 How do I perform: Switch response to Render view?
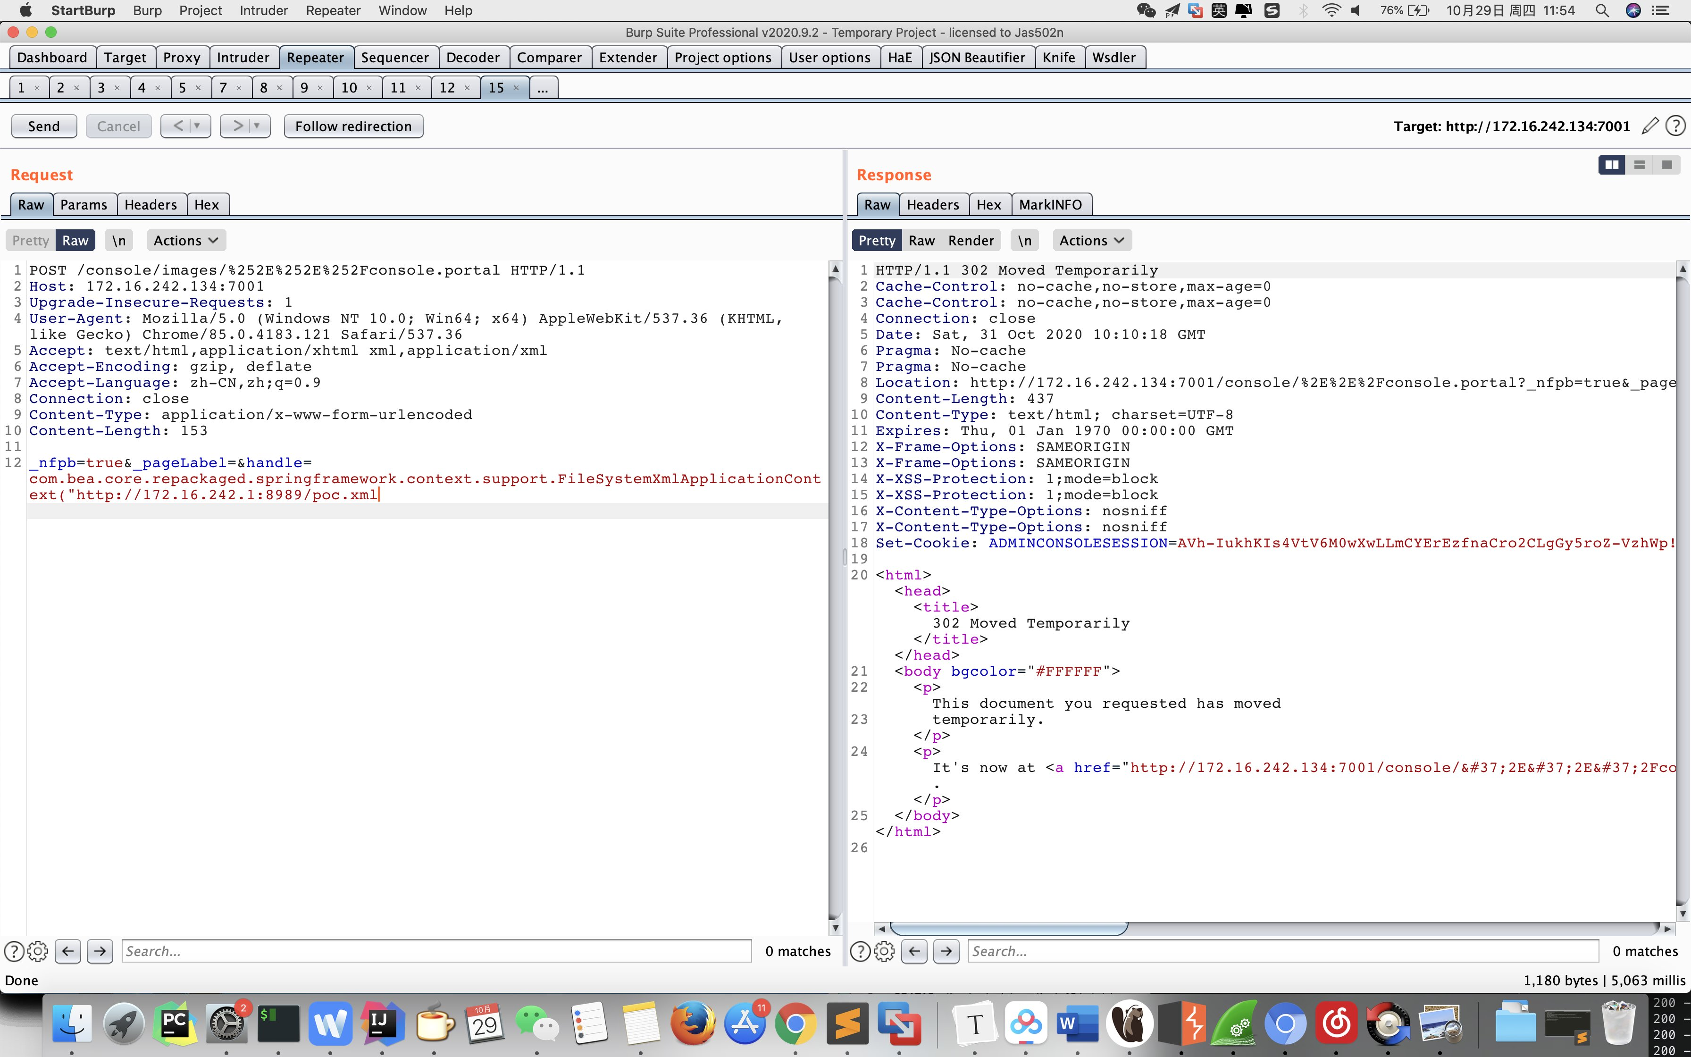tap(971, 241)
